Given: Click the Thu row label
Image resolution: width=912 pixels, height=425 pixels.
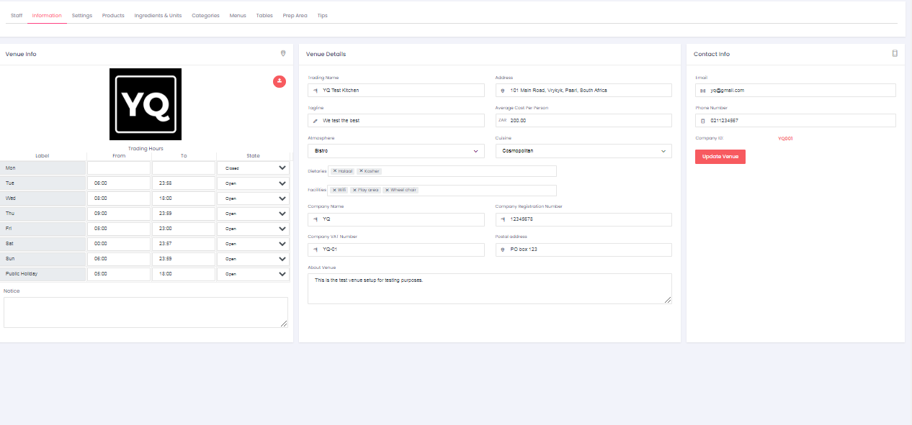Looking at the screenshot, I should [x=10, y=213].
